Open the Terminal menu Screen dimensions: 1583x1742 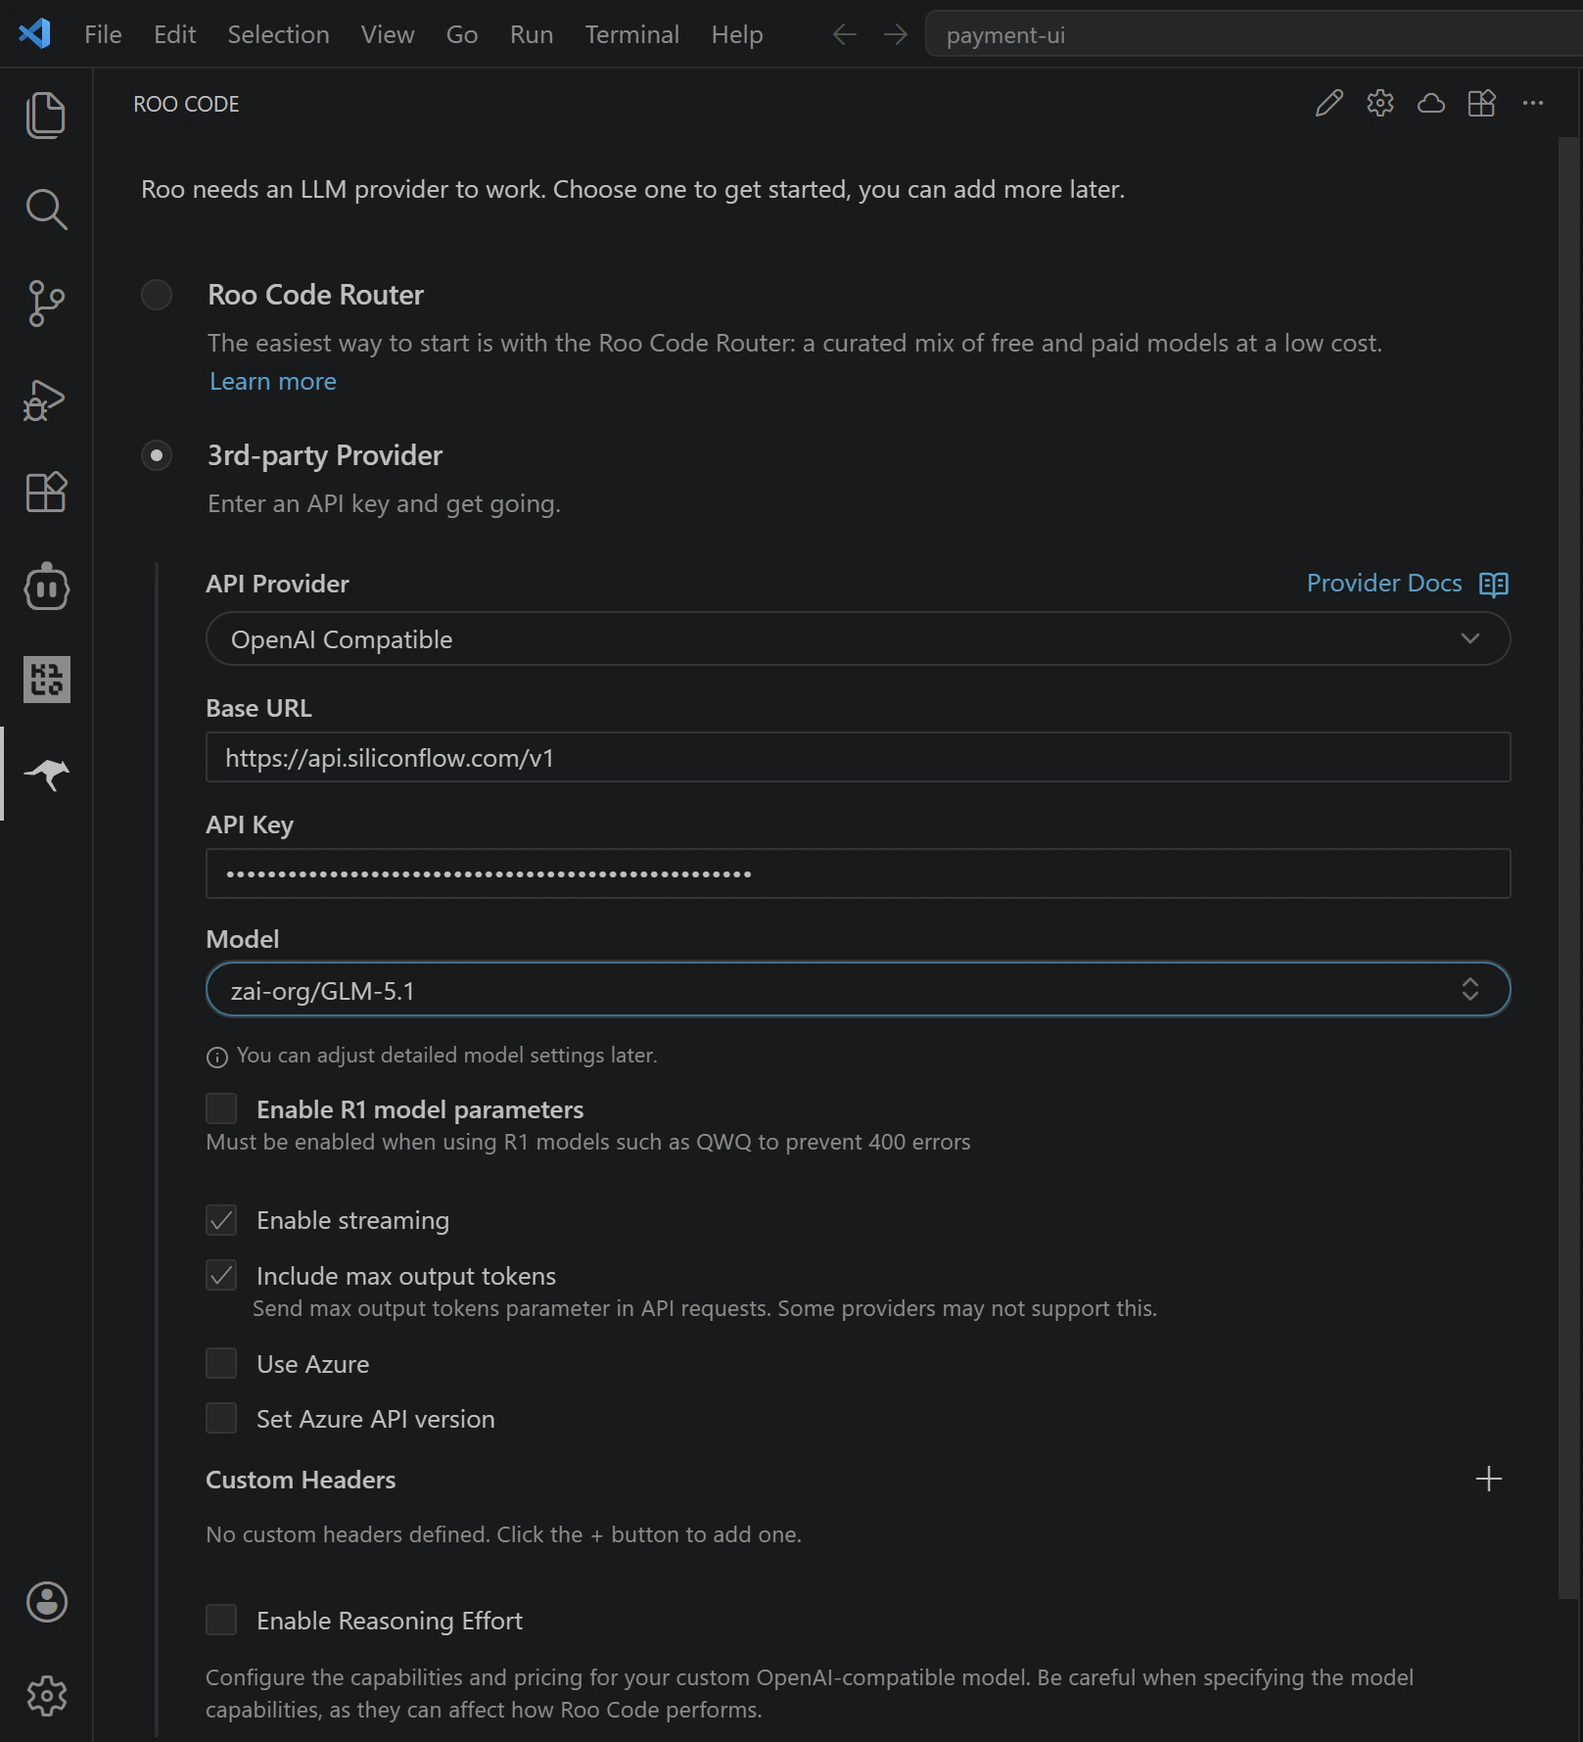coord(631,34)
